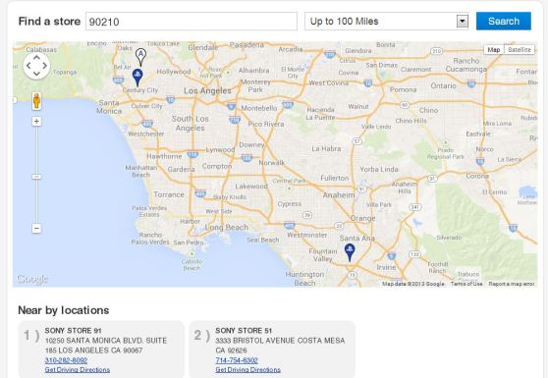Screen dimensions: 548x378
Task: Select the Map view tab
Action: 494,50
